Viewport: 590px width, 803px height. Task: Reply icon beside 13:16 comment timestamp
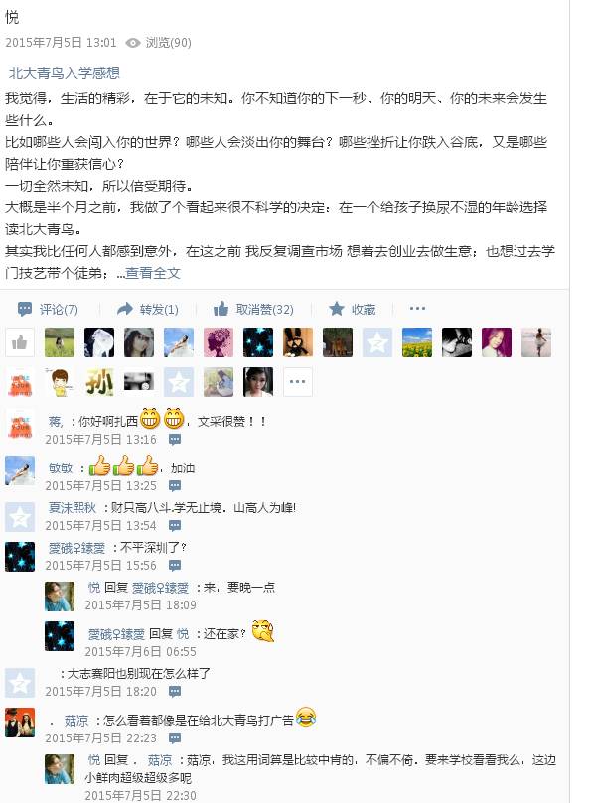click(x=175, y=440)
